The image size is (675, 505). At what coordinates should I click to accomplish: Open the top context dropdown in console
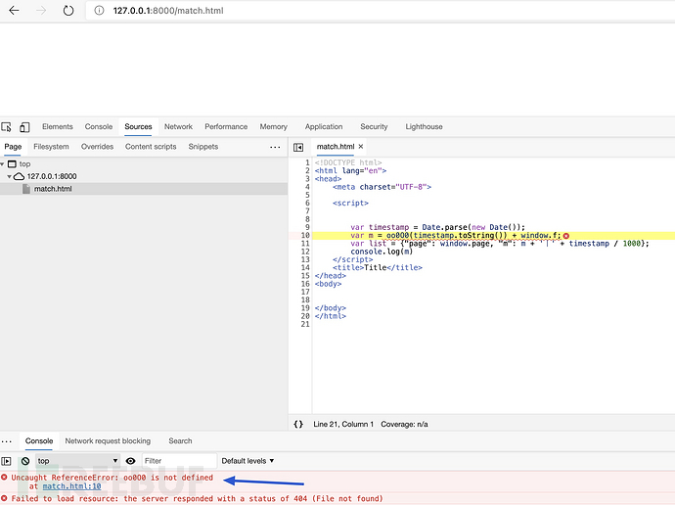(77, 461)
